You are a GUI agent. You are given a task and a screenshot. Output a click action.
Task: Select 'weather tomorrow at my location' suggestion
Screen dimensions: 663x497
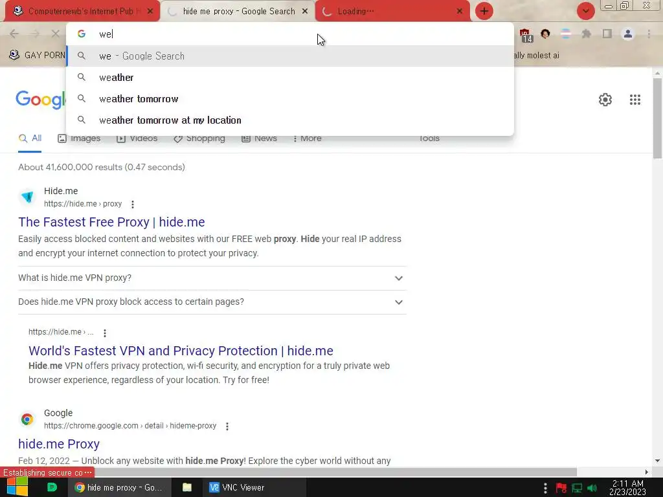click(x=290, y=120)
